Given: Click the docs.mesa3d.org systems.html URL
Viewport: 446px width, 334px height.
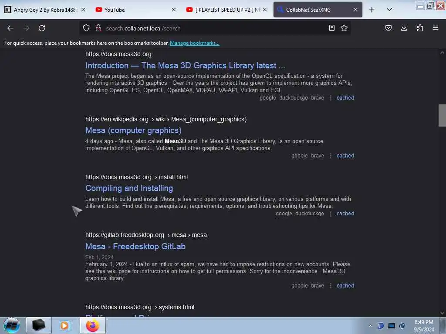Looking at the screenshot, I should tap(140, 307).
